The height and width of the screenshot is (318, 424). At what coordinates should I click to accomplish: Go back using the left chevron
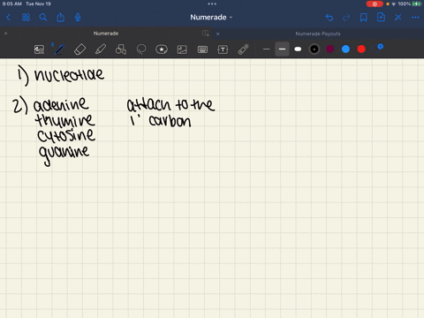tap(9, 18)
